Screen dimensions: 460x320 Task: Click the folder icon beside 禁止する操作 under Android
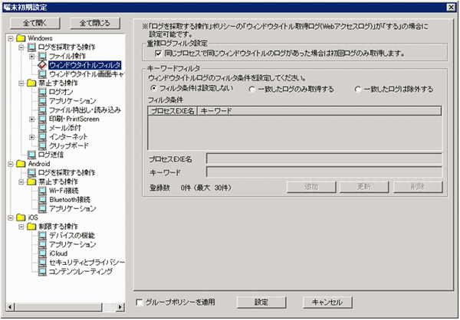(31, 181)
